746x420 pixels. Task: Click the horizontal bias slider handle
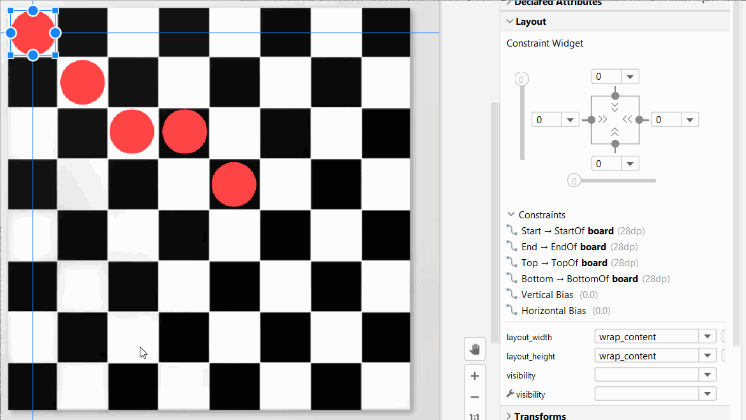tap(574, 181)
